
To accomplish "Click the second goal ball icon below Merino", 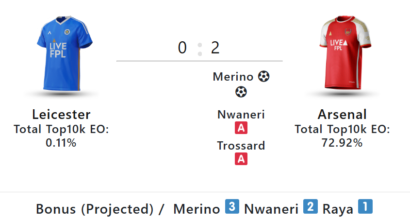I will tap(241, 92).
